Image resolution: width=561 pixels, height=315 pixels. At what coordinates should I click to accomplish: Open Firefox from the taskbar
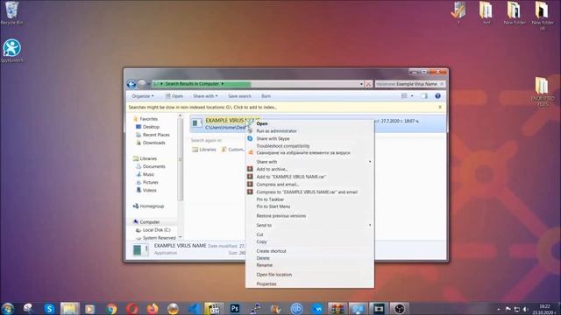point(153,309)
